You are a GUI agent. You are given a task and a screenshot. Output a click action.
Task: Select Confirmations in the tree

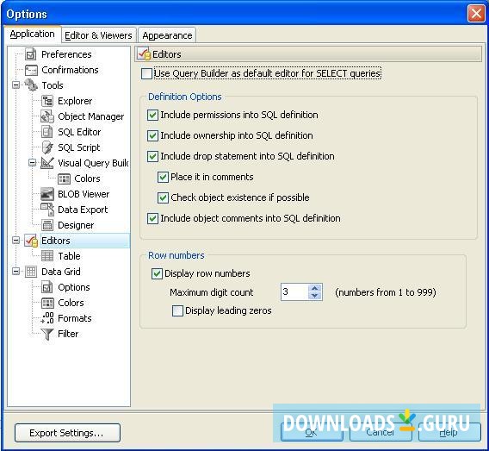click(x=70, y=70)
